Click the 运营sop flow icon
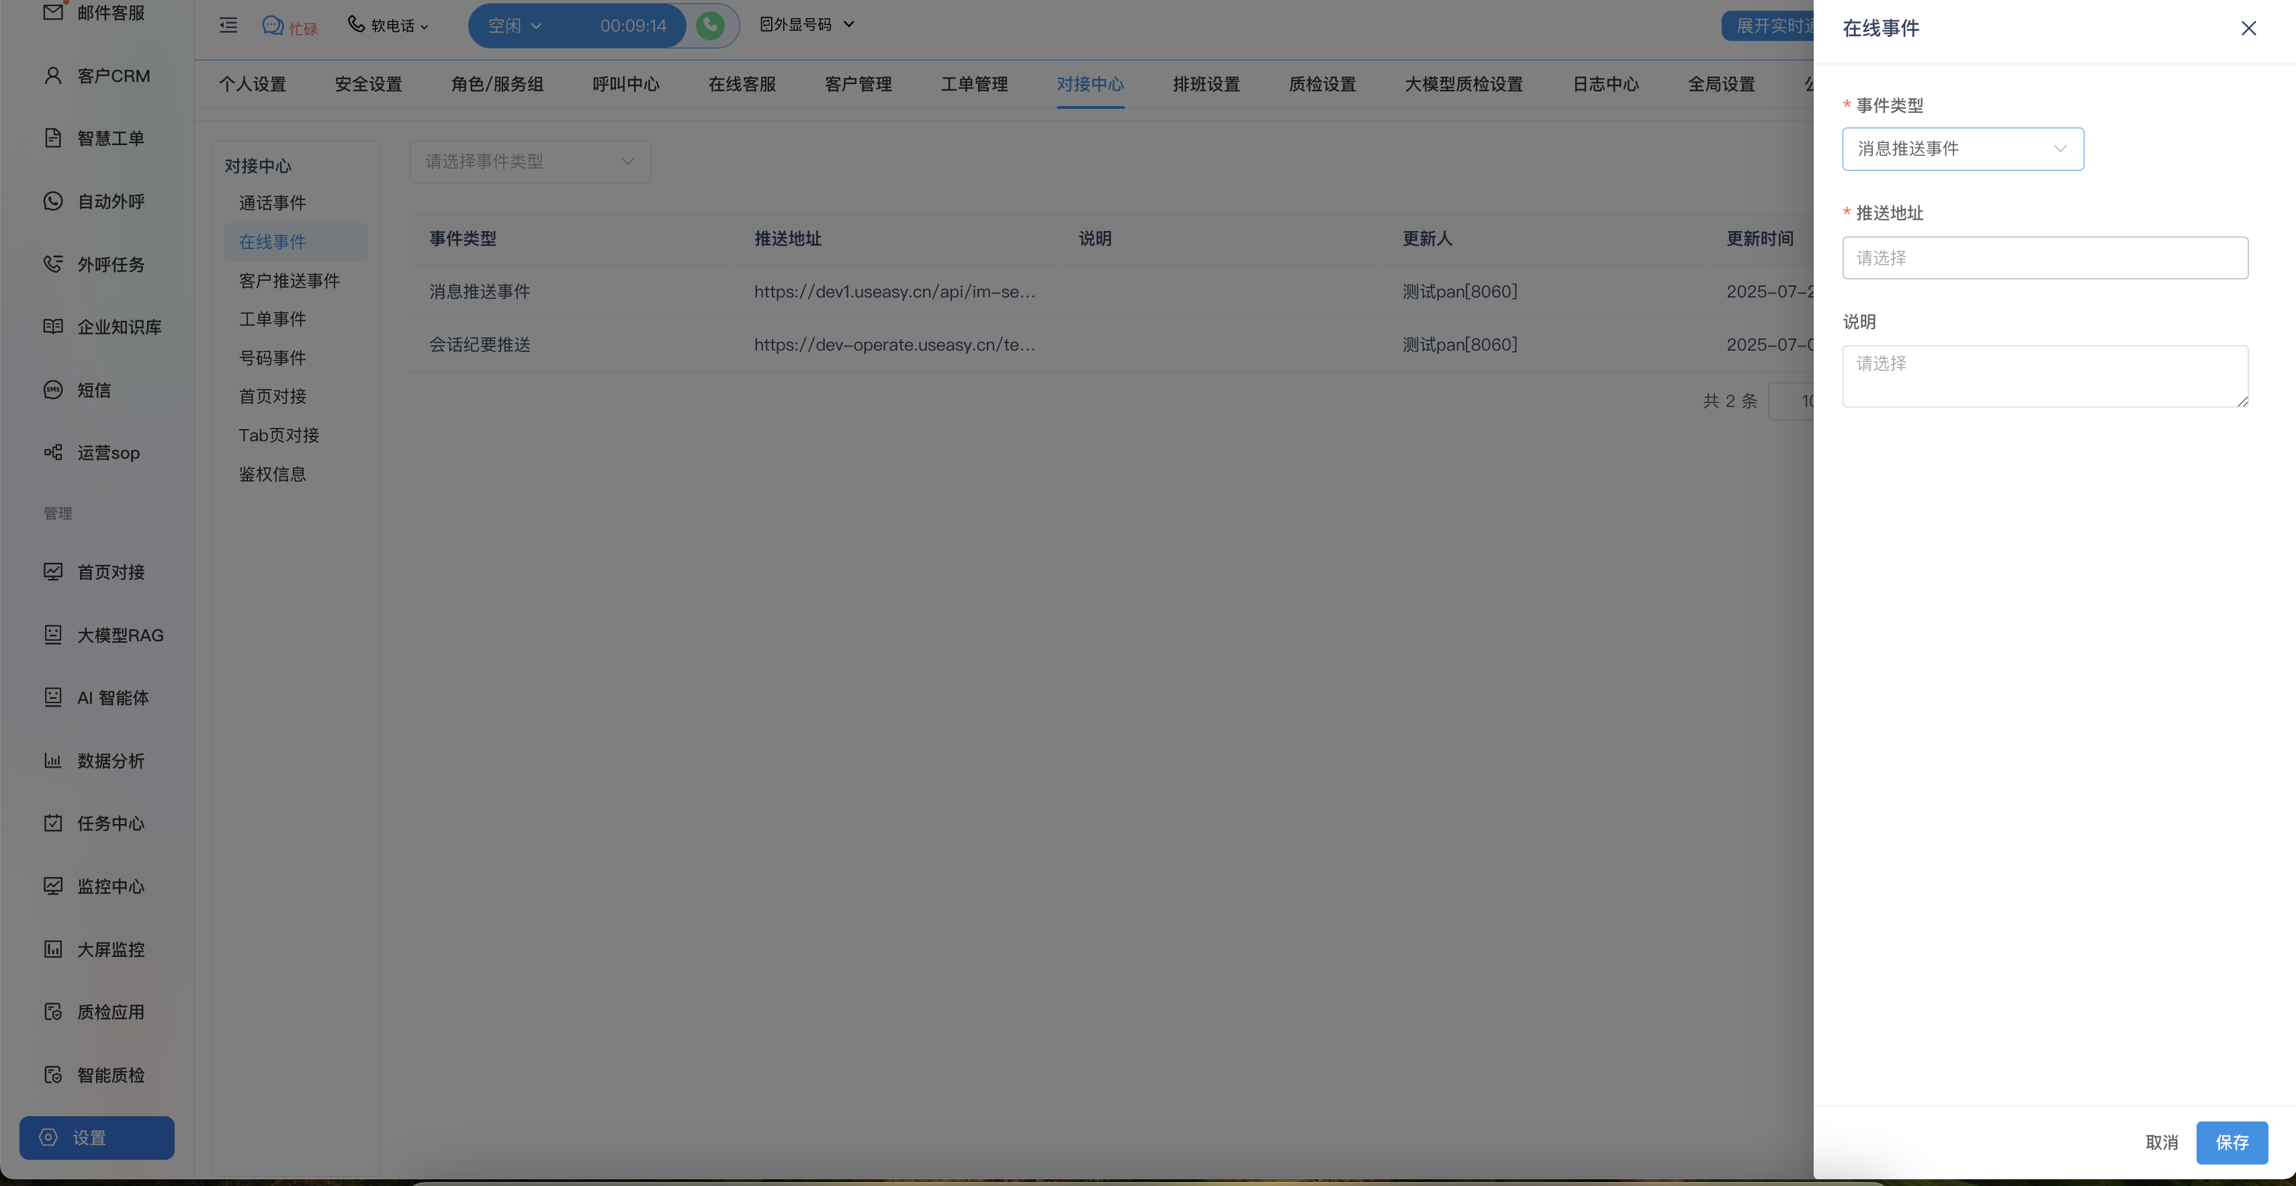The width and height of the screenshot is (2296, 1186). tap(54, 452)
